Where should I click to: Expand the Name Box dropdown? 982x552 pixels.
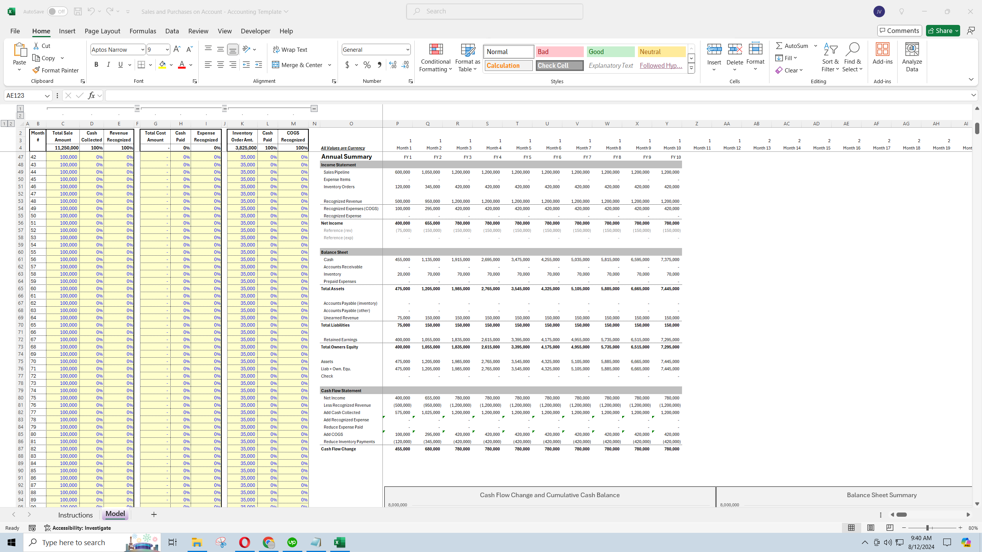pos(47,95)
